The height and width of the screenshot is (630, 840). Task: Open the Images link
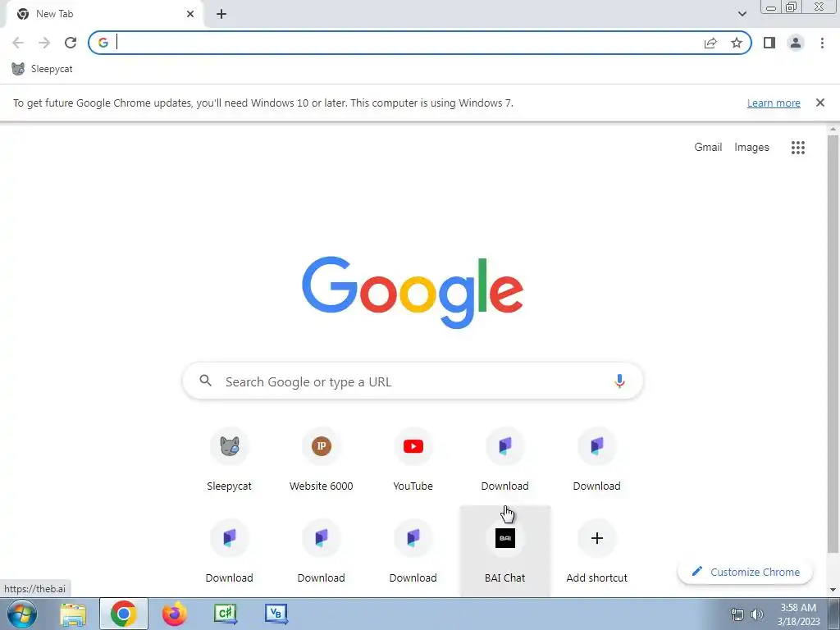click(751, 148)
